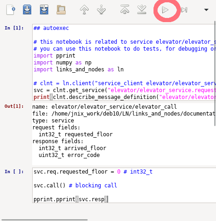Click output line 'response fields:'
Screen dimensions: 216x221
click(x=58, y=141)
